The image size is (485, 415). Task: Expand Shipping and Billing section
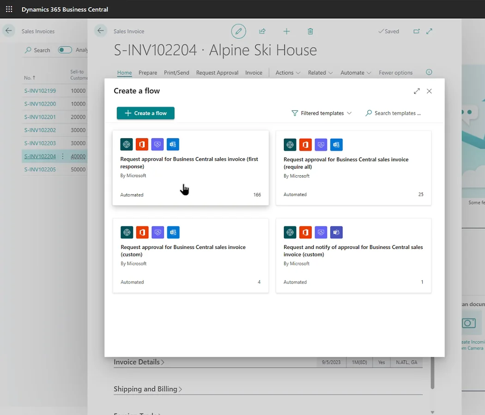147,389
